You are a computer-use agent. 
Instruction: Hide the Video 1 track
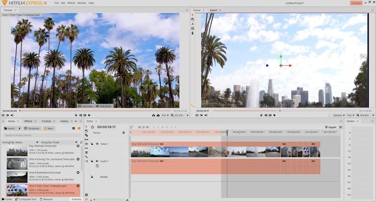(97, 144)
